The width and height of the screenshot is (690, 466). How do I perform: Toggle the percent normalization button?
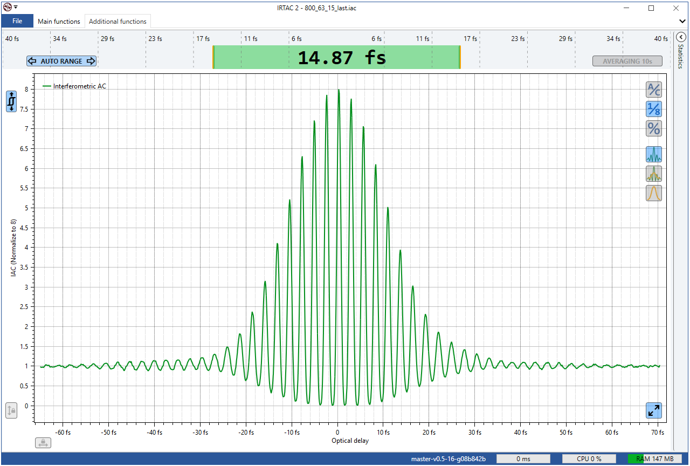(x=654, y=128)
